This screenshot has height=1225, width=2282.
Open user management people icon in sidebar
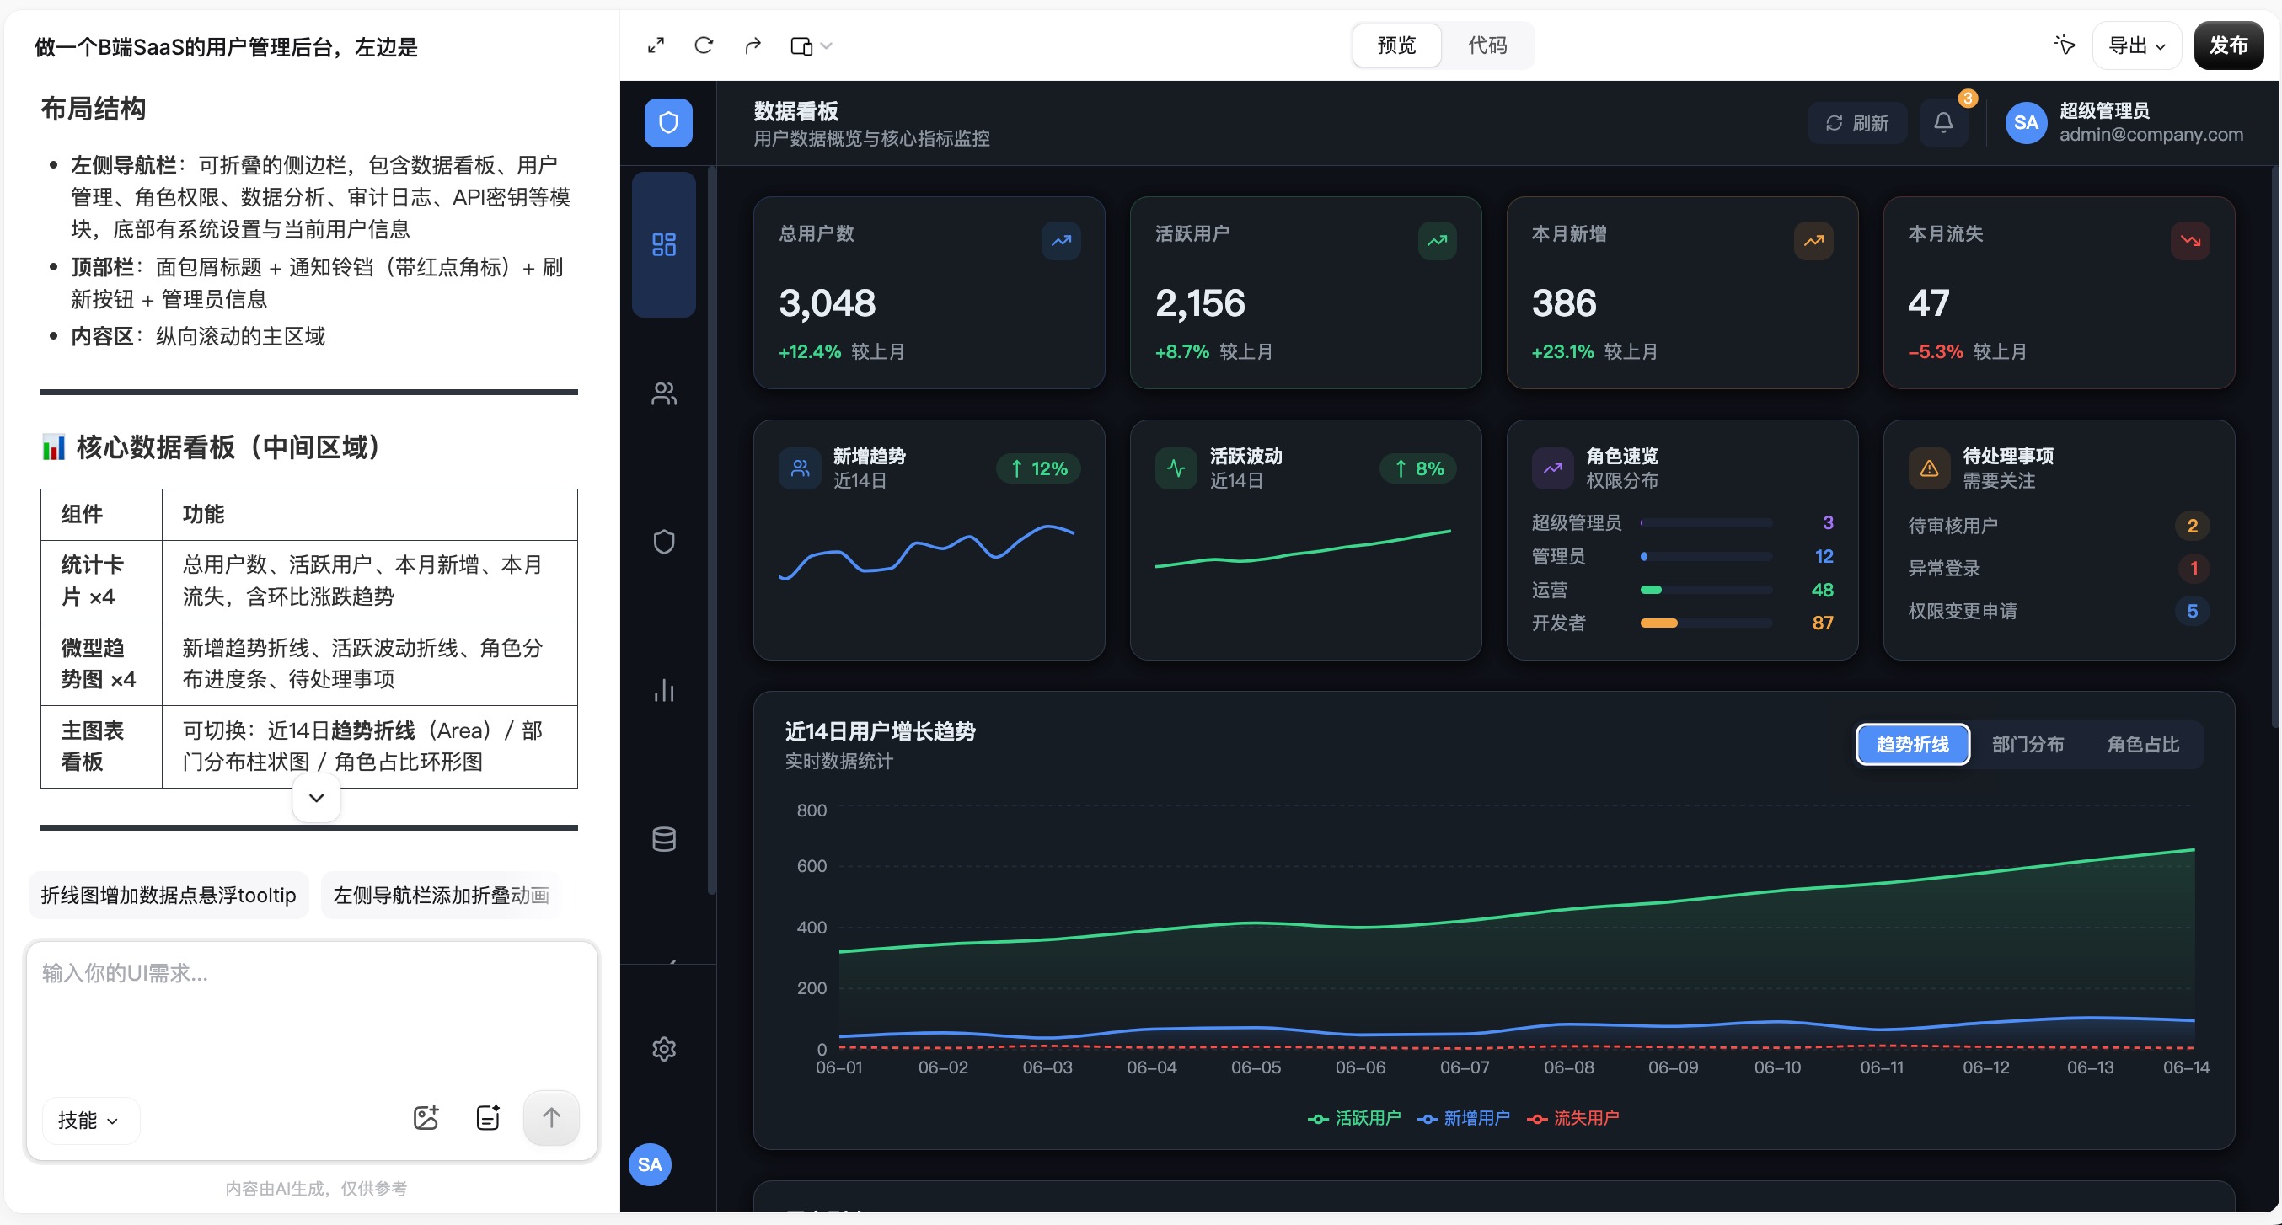tap(663, 393)
